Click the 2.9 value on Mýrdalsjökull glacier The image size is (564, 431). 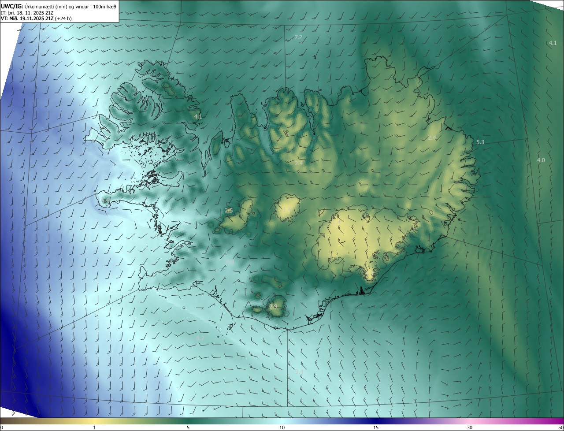[273, 306]
